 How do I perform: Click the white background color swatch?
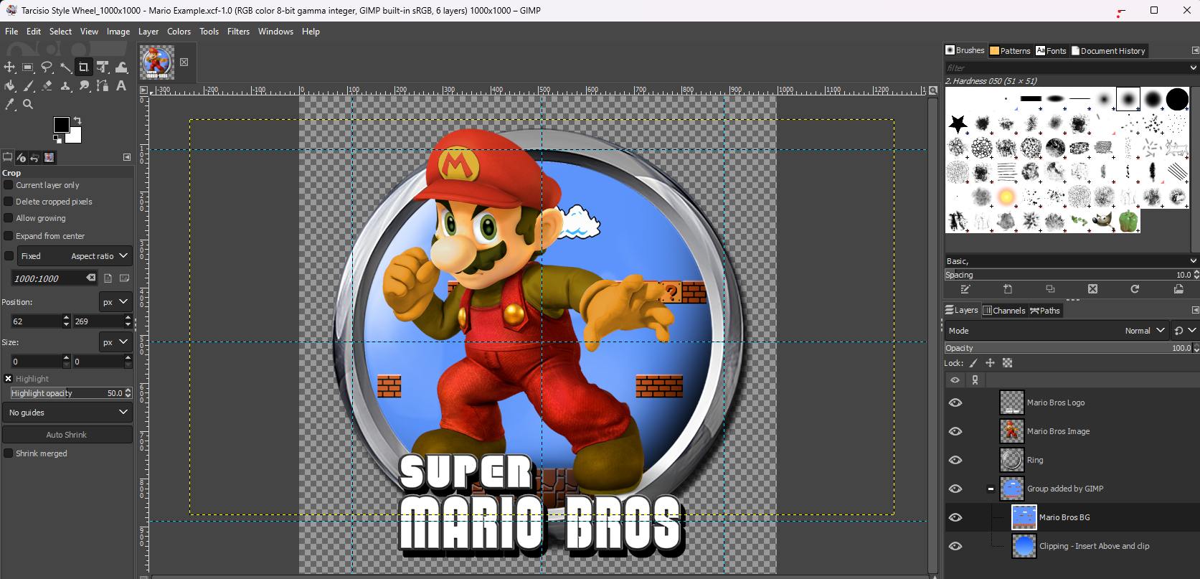tap(75, 137)
